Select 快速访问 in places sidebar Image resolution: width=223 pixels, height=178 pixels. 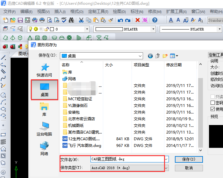(44, 70)
